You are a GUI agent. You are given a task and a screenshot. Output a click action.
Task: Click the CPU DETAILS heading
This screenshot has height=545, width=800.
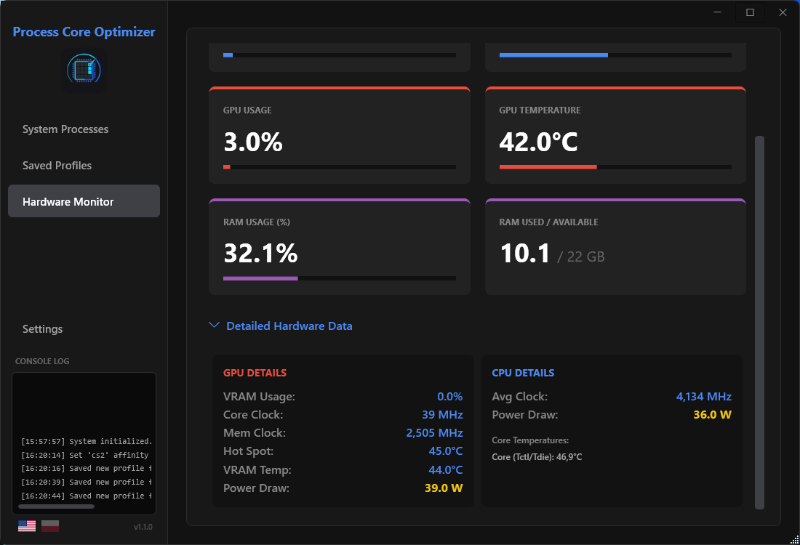(523, 373)
